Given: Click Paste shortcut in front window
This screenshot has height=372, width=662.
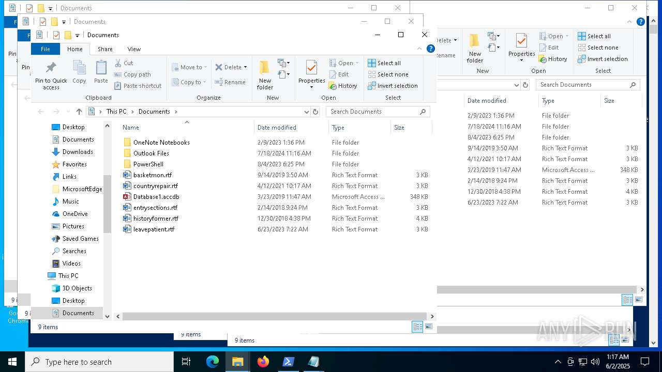Looking at the screenshot, I should [138, 86].
